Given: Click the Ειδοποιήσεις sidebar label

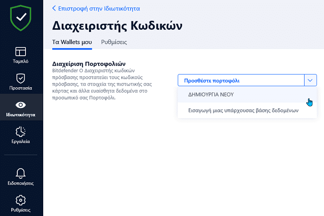Looking at the screenshot, I should pos(21,183).
